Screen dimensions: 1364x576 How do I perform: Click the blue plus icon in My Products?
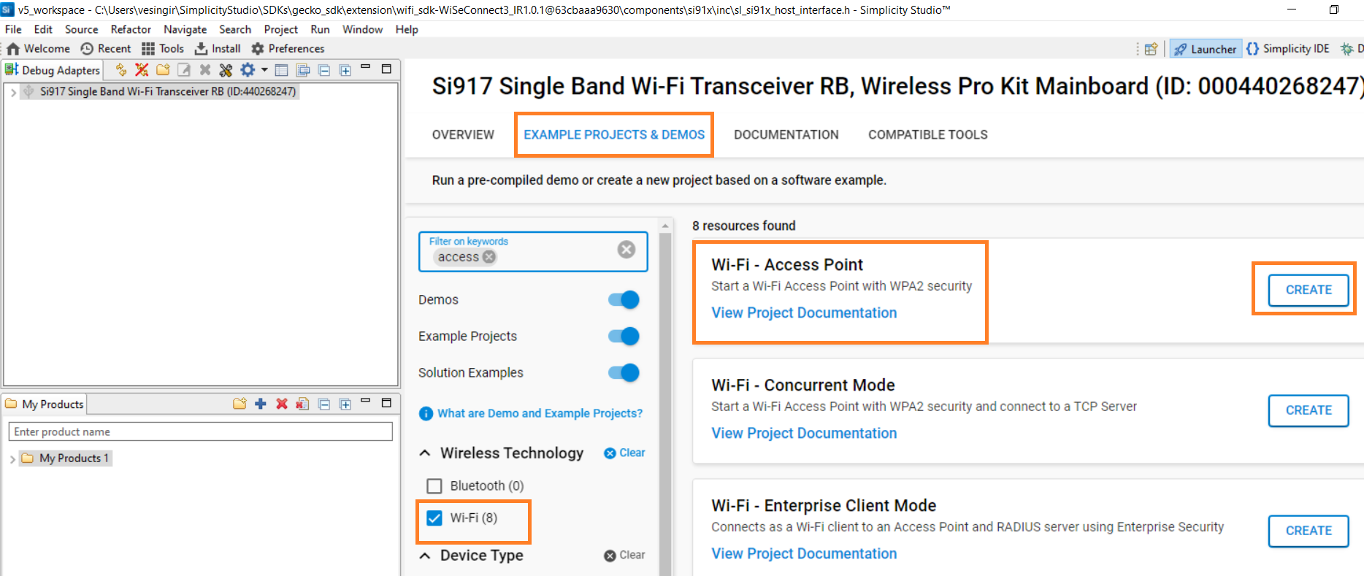click(261, 404)
